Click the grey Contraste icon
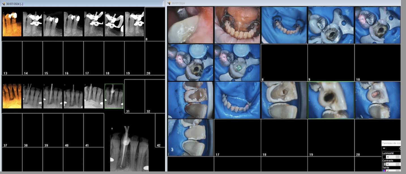The height and width of the screenshot is (174, 406). click(x=384, y=164)
